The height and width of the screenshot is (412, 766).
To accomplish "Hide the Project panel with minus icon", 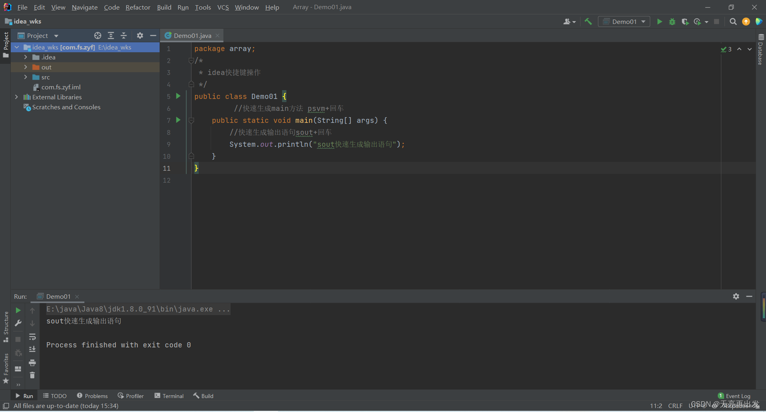I will 153,35.
